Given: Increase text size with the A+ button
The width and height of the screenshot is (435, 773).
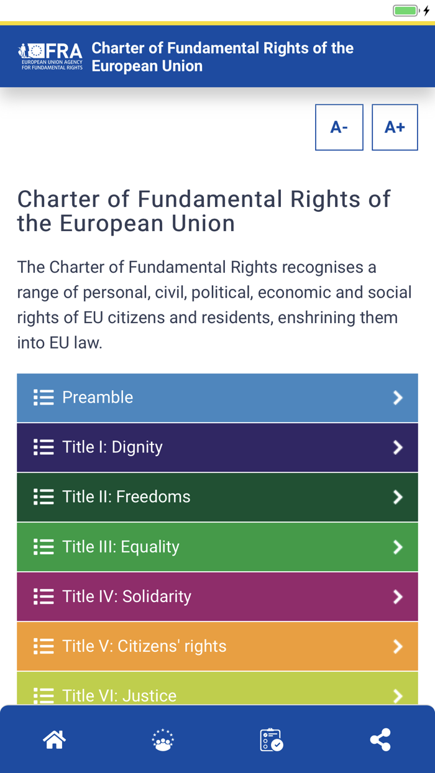Looking at the screenshot, I should (x=395, y=127).
